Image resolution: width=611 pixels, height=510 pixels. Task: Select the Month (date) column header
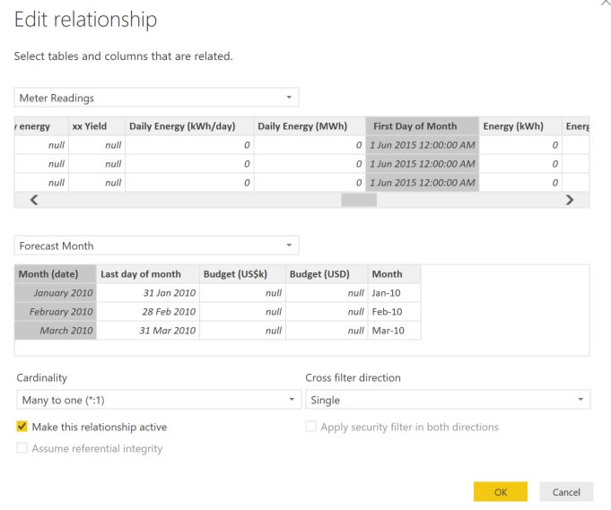coord(56,274)
